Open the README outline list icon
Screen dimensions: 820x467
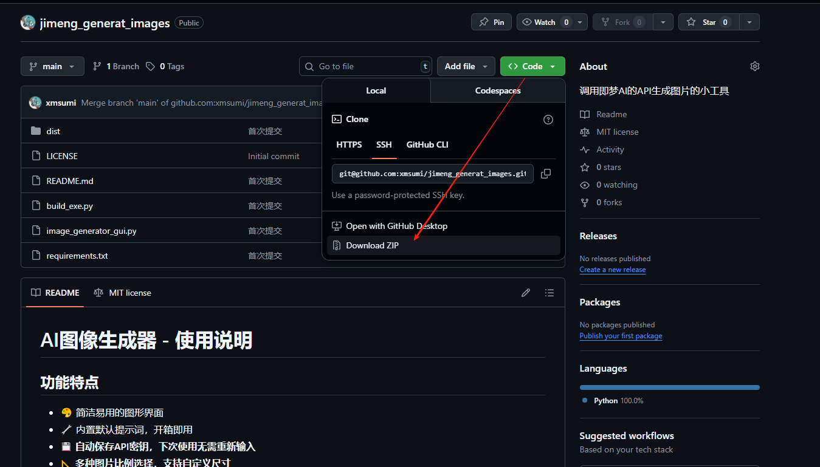pos(550,293)
